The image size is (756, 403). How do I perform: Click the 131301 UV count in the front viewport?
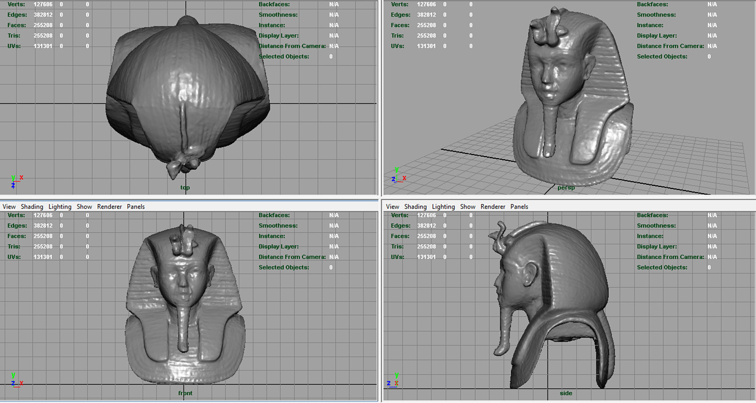click(x=43, y=257)
